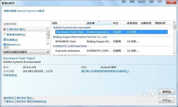Click publisher cell Beijing Sogou Inf...
This screenshot has height=107, width=178.
pos(98,41)
